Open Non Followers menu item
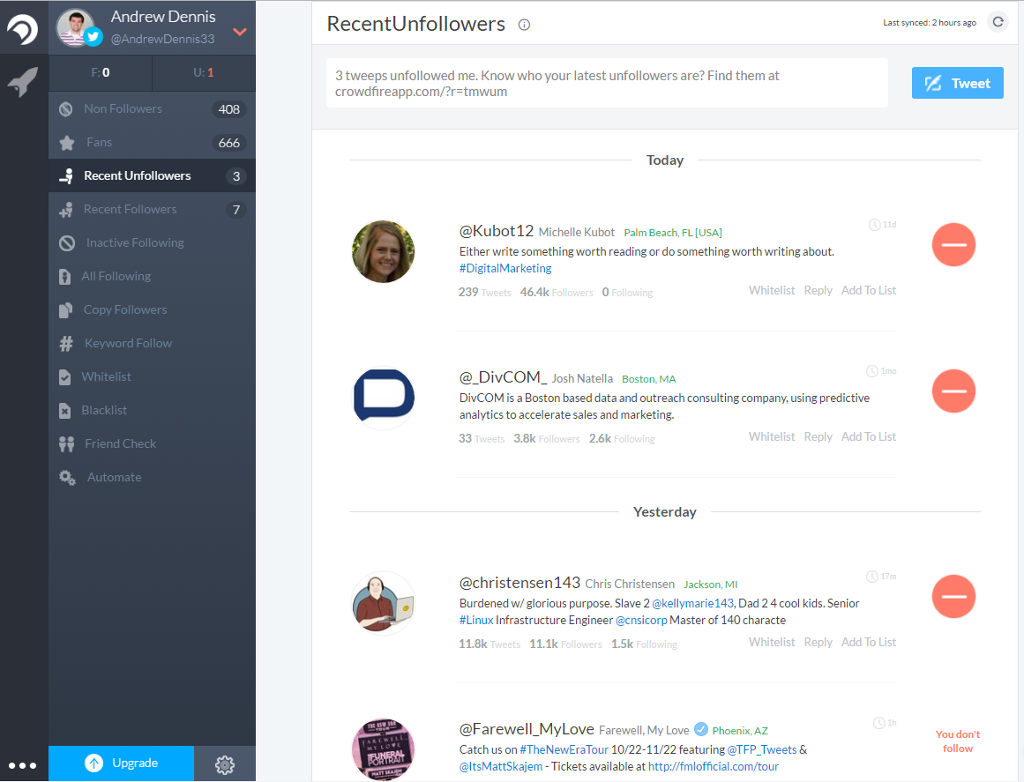Image resolution: width=1024 pixels, height=782 pixels. coord(123,109)
